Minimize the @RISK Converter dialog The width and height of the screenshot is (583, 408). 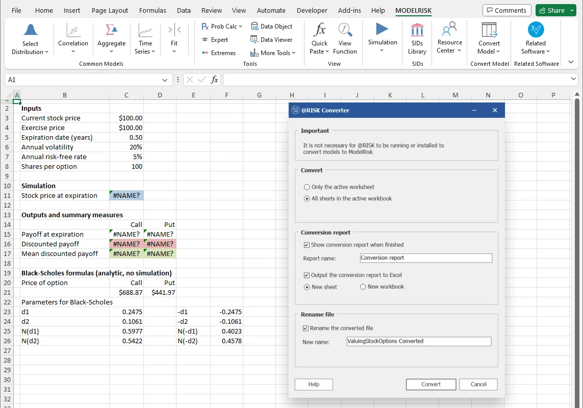tap(474, 111)
